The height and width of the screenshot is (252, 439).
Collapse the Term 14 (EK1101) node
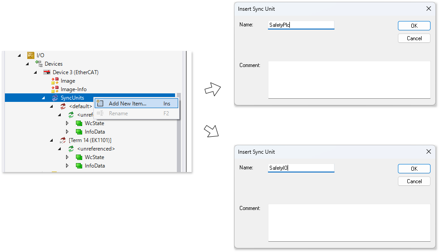point(51,140)
